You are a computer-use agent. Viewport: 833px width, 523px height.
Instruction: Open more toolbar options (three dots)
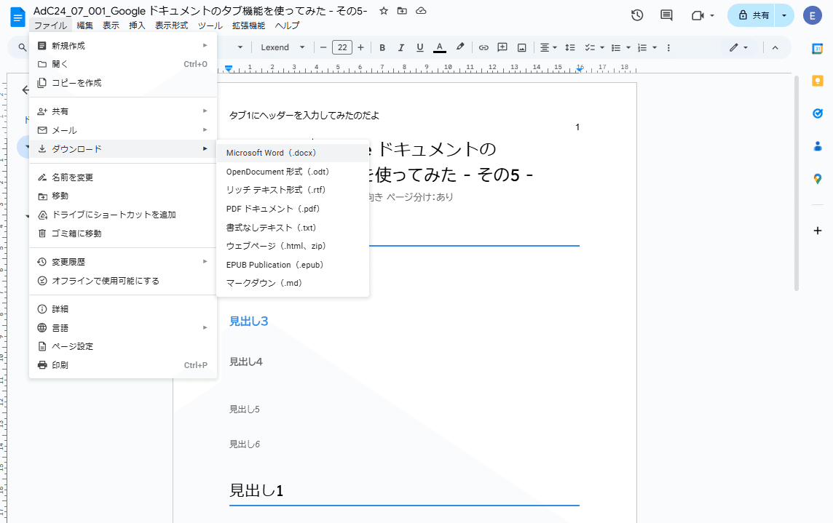(x=668, y=48)
